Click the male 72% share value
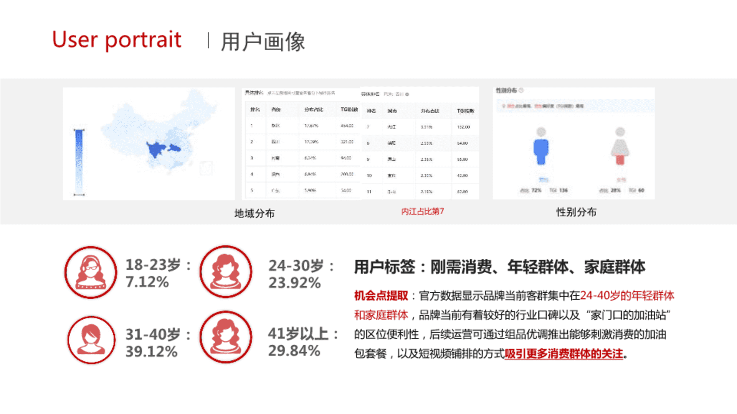This screenshot has width=737, height=414. pyautogui.click(x=536, y=191)
